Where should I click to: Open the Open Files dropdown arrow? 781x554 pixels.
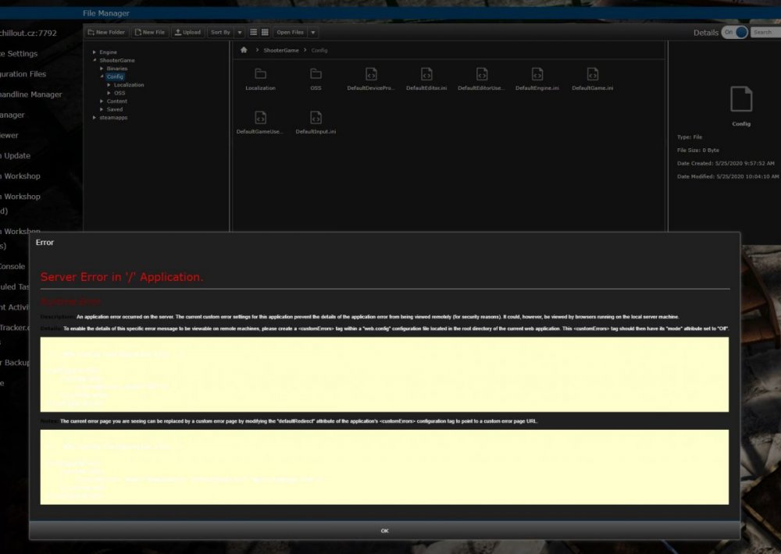click(313, 33)
